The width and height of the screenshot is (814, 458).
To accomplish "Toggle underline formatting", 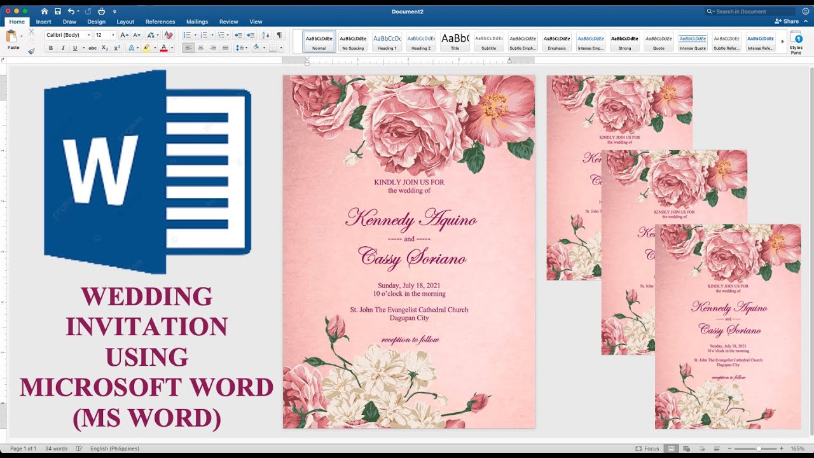I will point(74,48).
